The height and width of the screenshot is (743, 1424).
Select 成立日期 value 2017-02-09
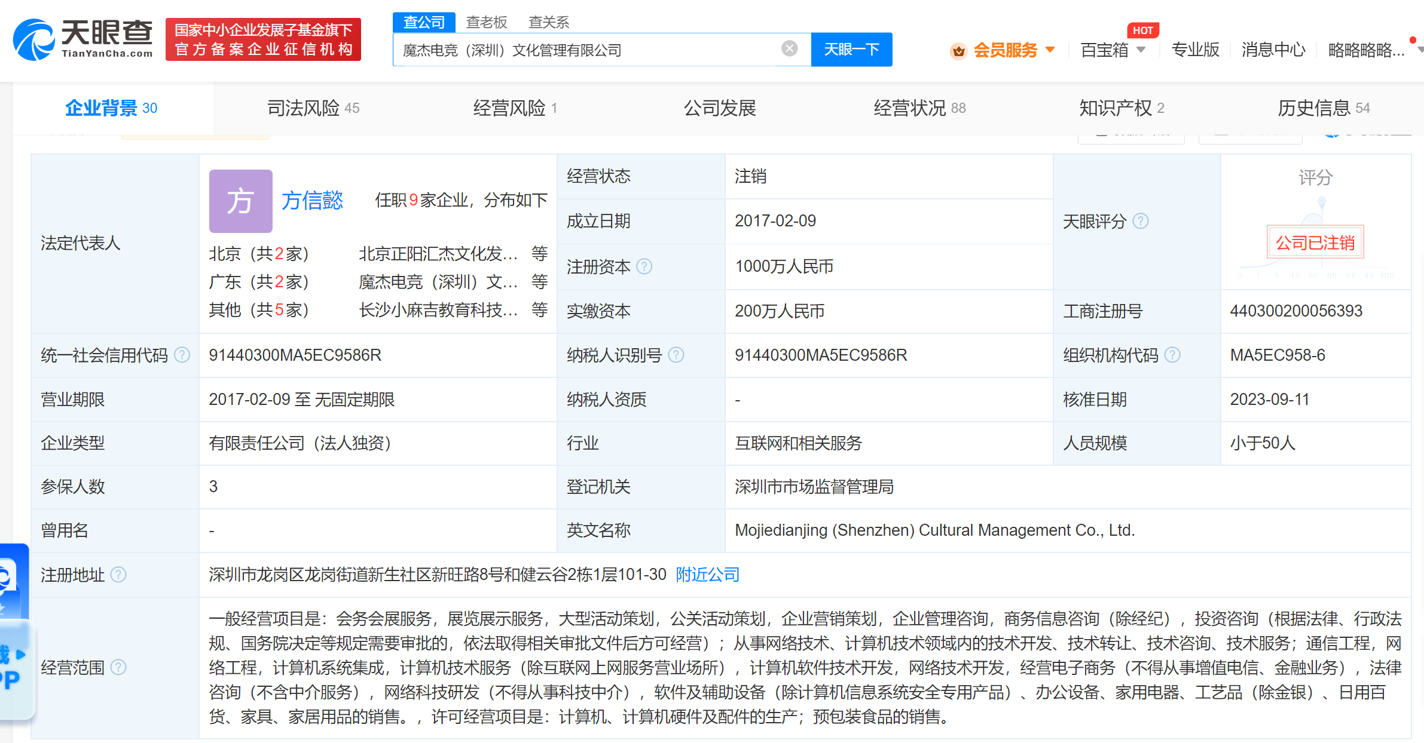775,221
